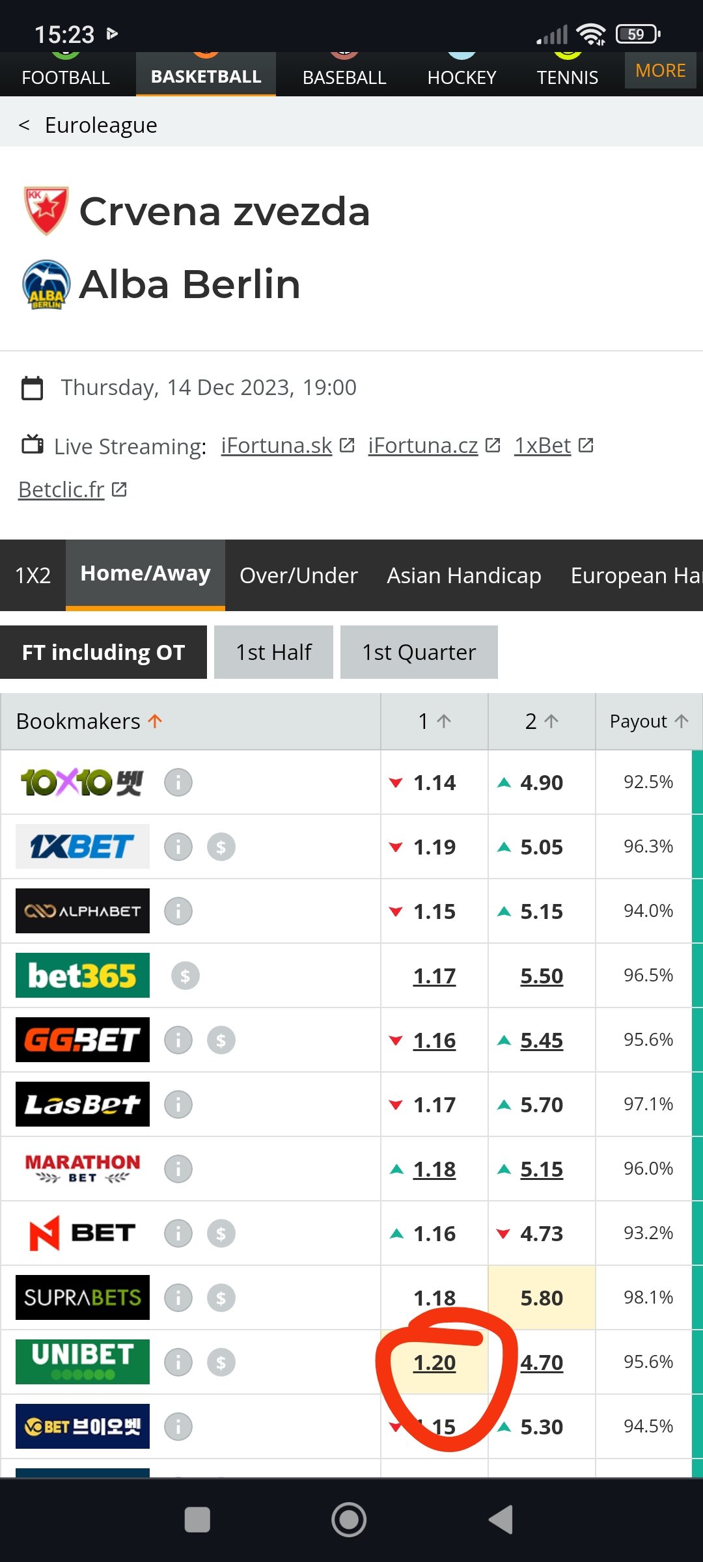Open external link icon after 1xBet
The width and height of the screenshot is (703, 1562).
[x=586, y=445]
